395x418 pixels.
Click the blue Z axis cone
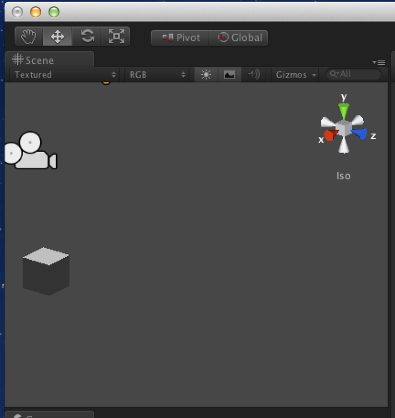360,133
